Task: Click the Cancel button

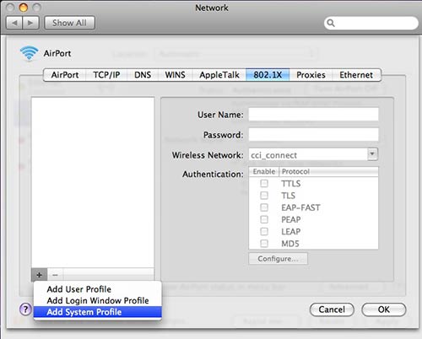Action: 332,309
